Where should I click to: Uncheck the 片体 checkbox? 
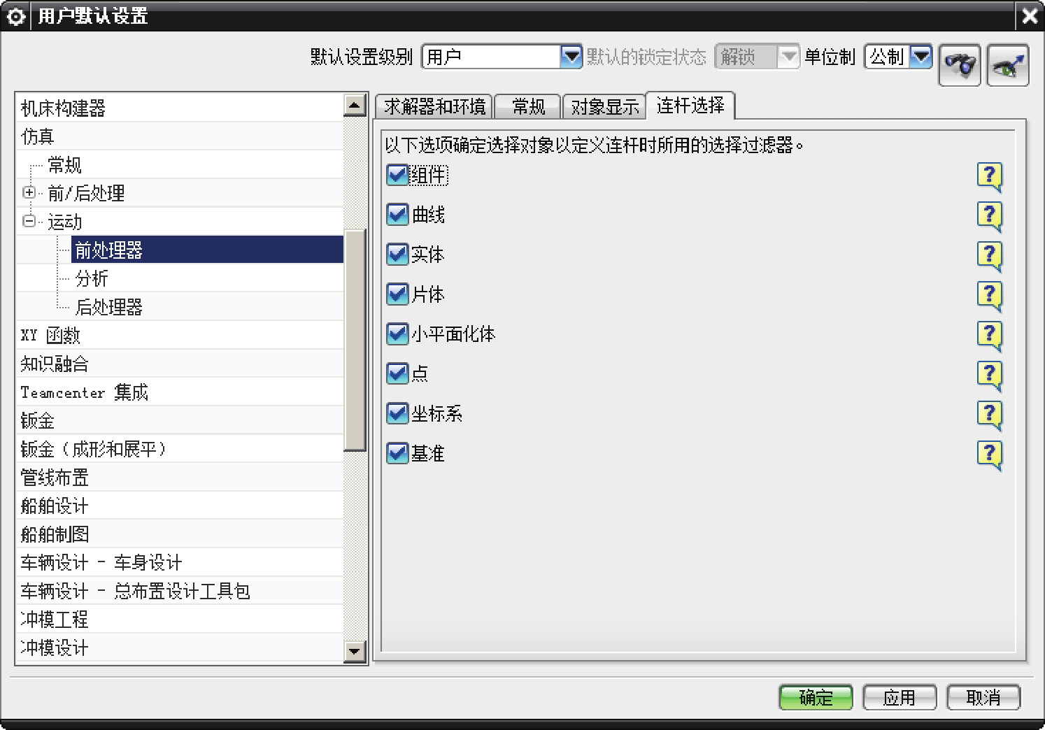point(397,294)
